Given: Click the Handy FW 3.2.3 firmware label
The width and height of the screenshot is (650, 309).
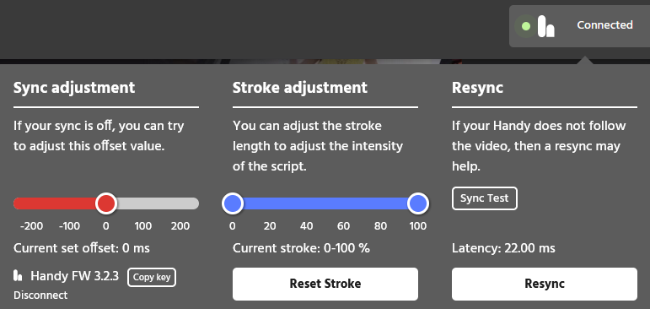Looking at the screenshot, I should 75,276.
